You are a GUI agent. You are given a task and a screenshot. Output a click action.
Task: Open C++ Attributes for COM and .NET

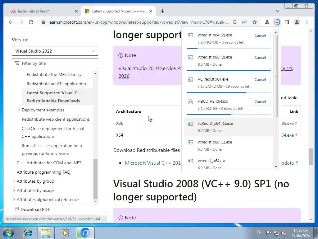(49, 163)
